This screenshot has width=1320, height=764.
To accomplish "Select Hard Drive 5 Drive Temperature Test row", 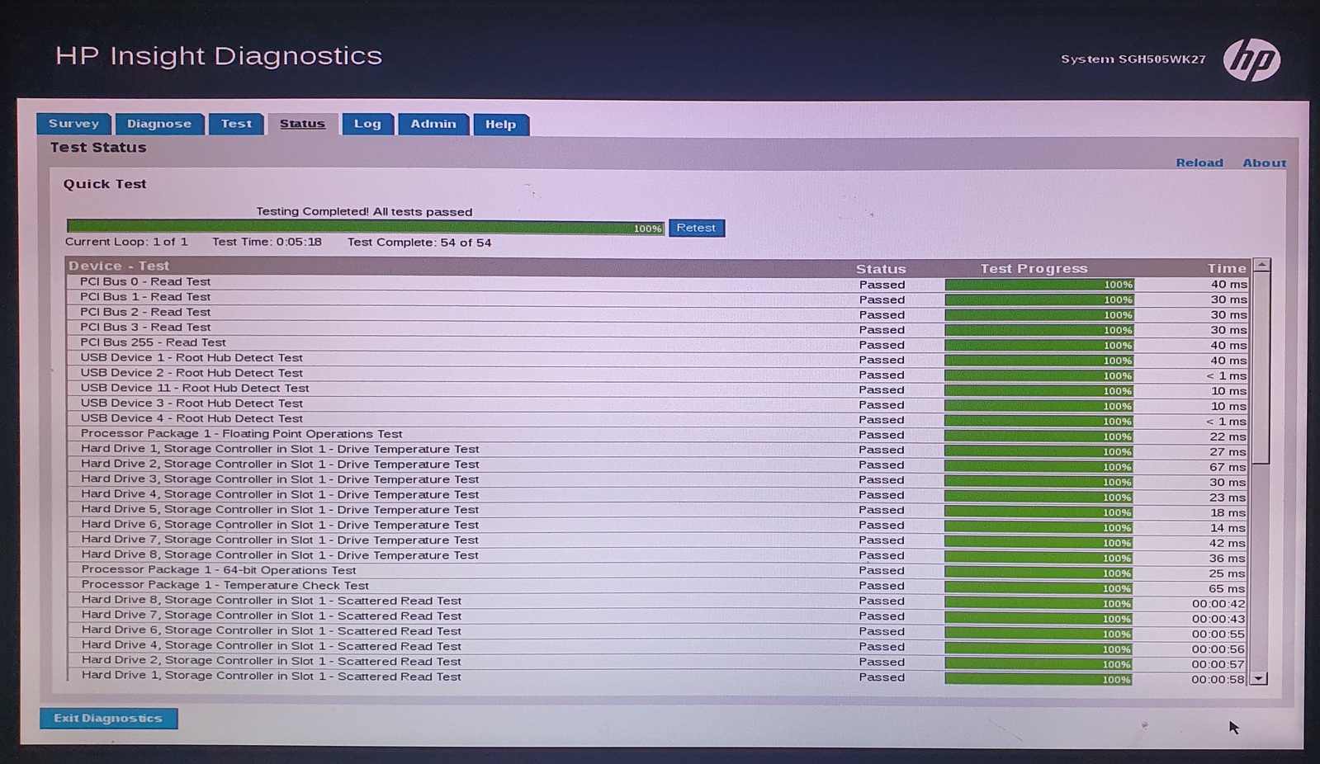I will click(658, 511).
